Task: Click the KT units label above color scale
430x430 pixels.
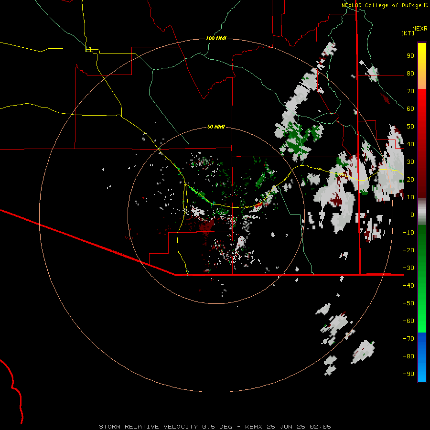Action: 408,33
